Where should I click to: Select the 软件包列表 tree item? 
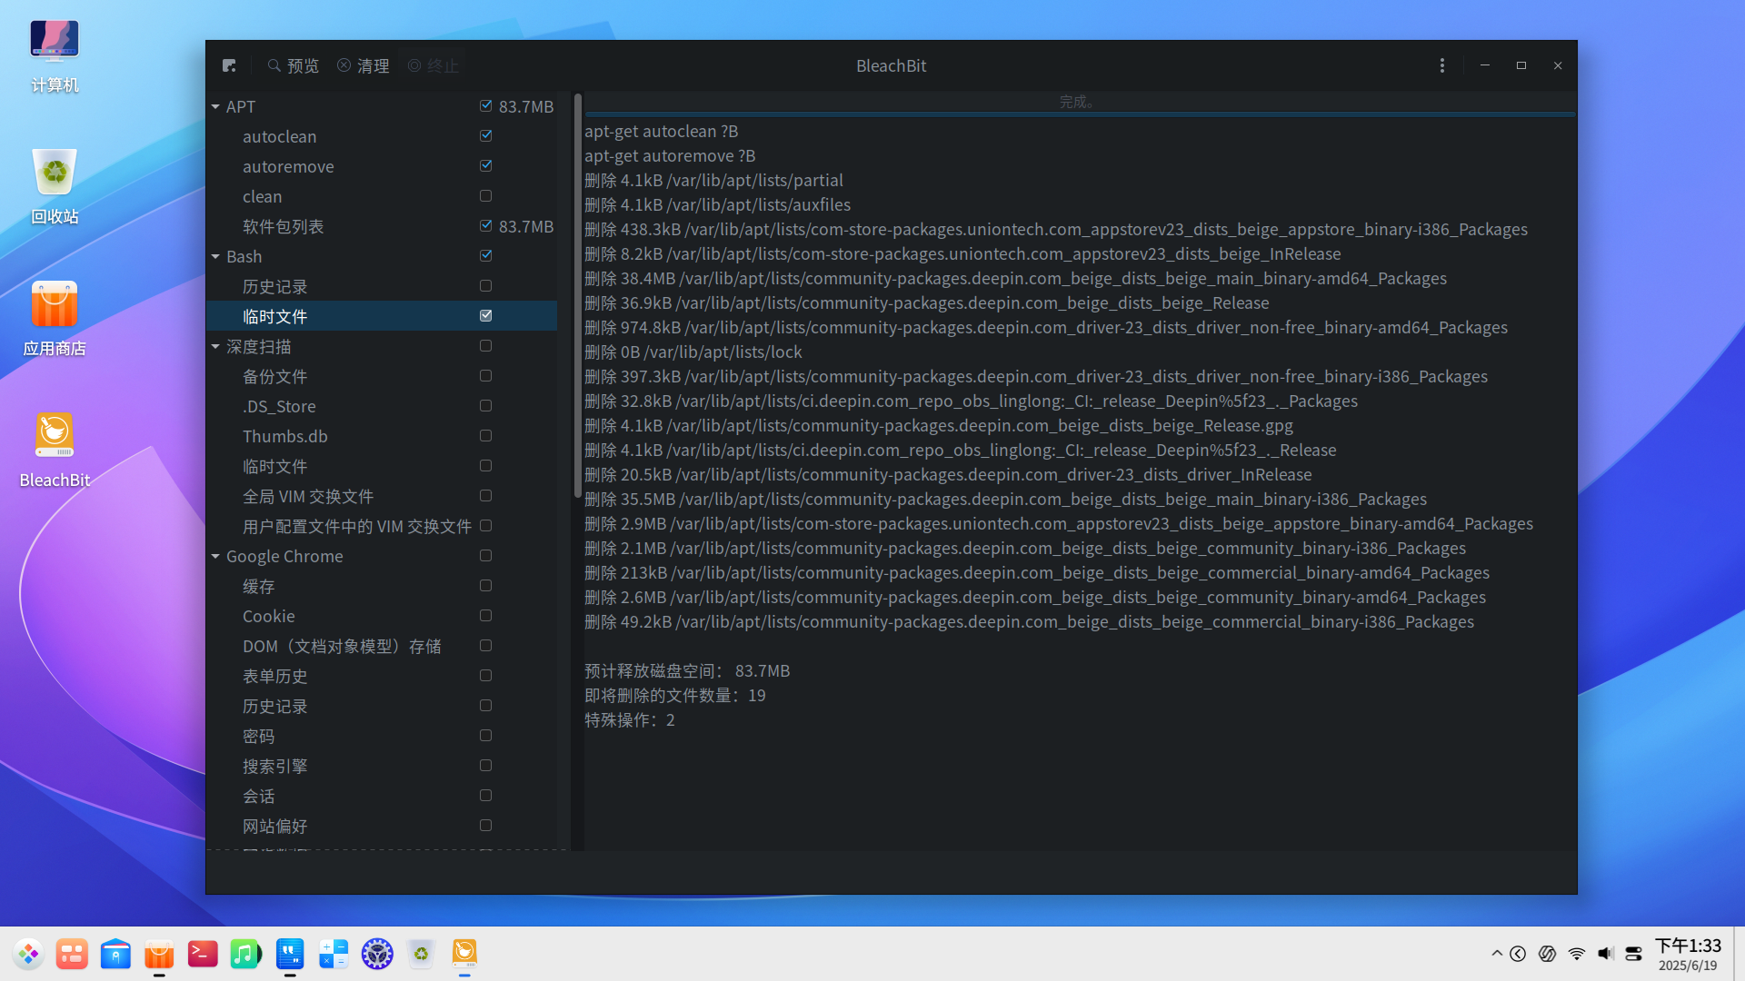382,226
